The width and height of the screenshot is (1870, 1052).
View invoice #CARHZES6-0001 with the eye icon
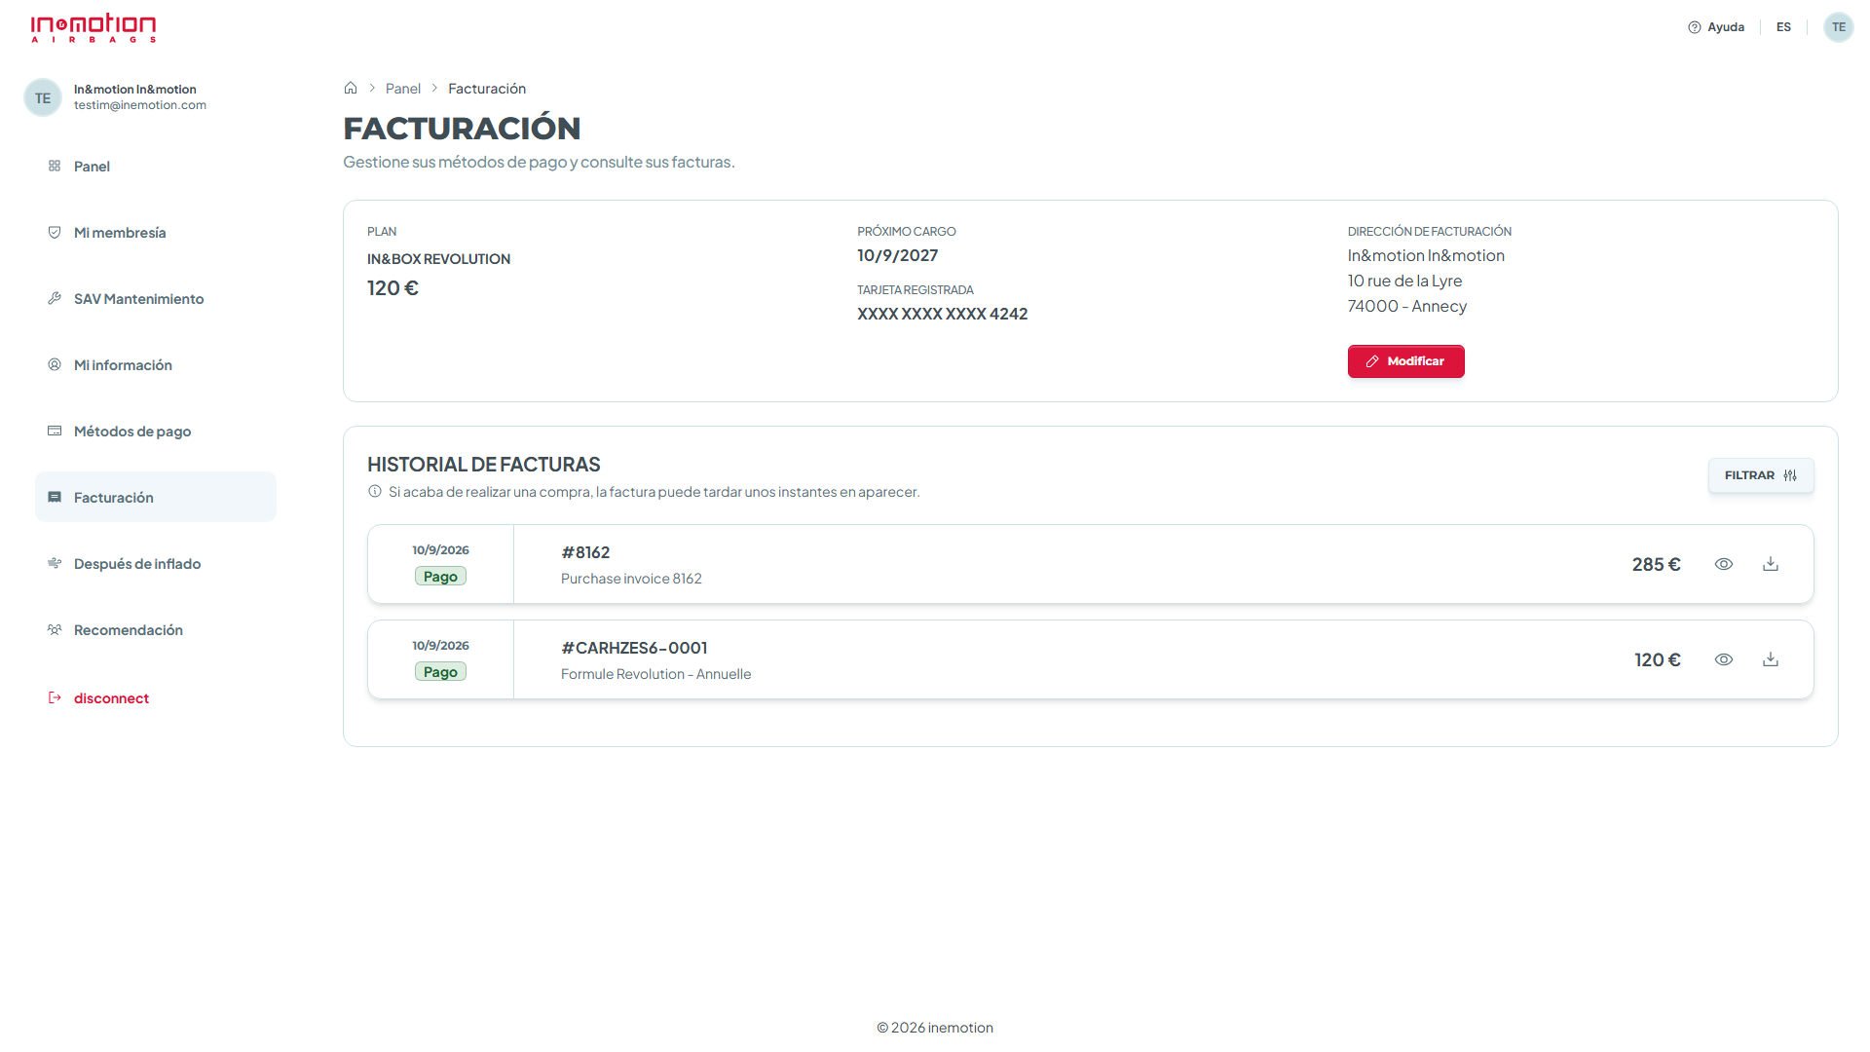[1723, 659]
